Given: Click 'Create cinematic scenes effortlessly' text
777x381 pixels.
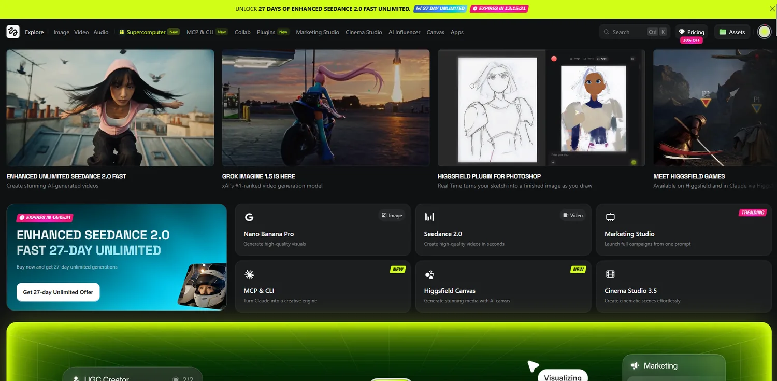Looking at the screenshot, I should (642, 301).
